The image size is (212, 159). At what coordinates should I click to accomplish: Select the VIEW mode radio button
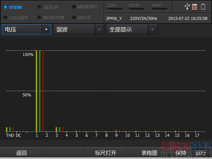point(13,7)
